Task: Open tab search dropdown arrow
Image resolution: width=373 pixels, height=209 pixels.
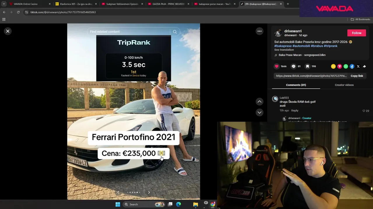Action: pyautogui.click(x=4, y=4)
